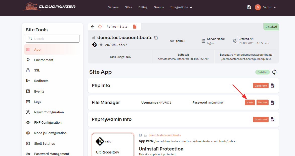Image resolution: width=295 pixels, height=156 pixels.
Task: Delete the File Manager
Action: point(263,103)
